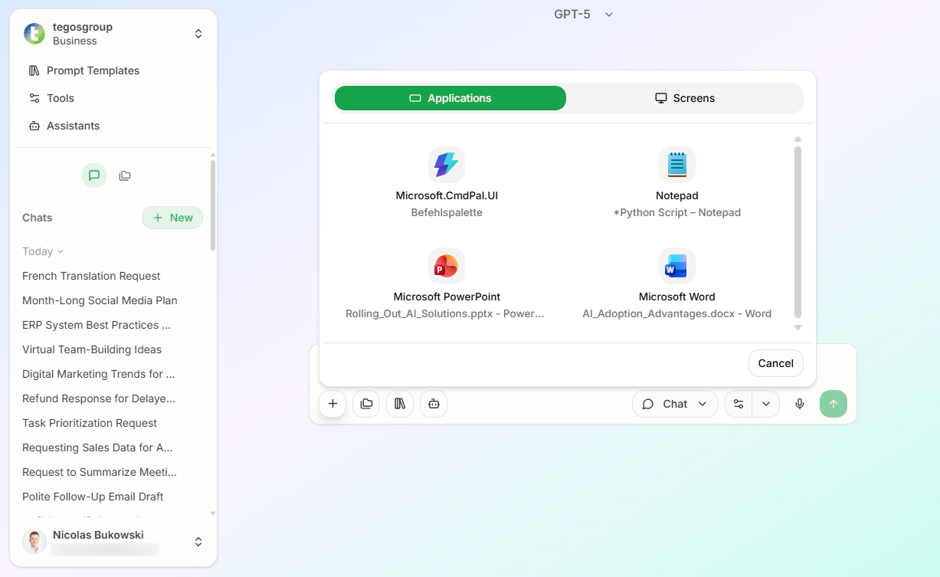Image resolution: width=940 pixels, height=577 pixels.
Task: Click the Cancel button
Action: (x=775, y=363)
